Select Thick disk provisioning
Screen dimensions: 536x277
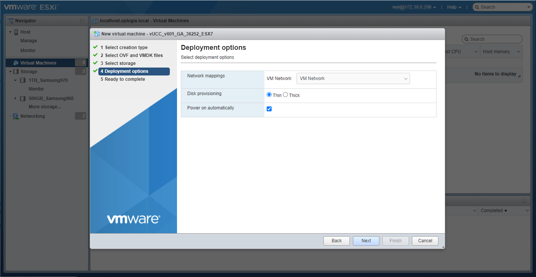coord(286,95)
